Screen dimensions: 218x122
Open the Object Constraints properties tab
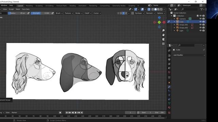point(169,99)
